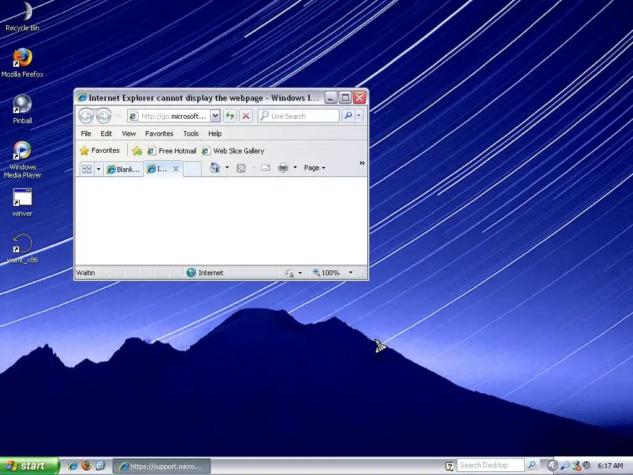Open the View menu
The width and height of the screenshot is (633, 475).
click(x=129, y=134)
